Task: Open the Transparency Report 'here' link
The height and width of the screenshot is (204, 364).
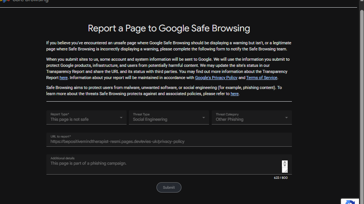Action: coord(63,78)
